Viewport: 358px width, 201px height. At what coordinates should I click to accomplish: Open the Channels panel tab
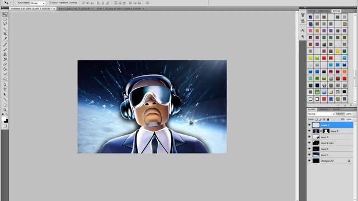[x=324, y=109]
